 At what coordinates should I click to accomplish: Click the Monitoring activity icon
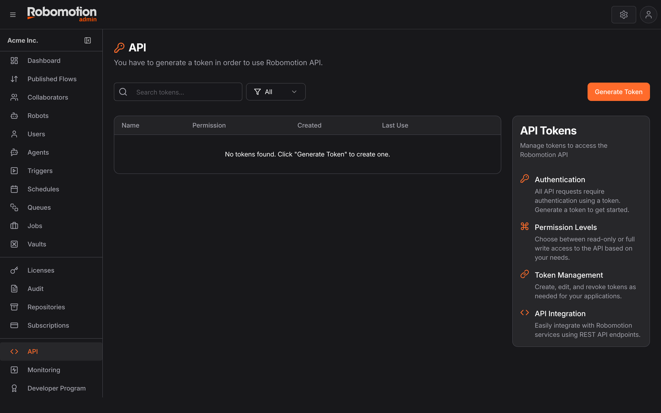pos(14,370)
